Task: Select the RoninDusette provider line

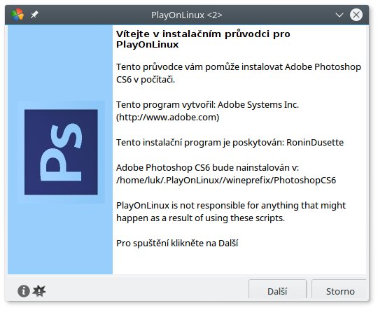Action: click(x=230, y=143)
